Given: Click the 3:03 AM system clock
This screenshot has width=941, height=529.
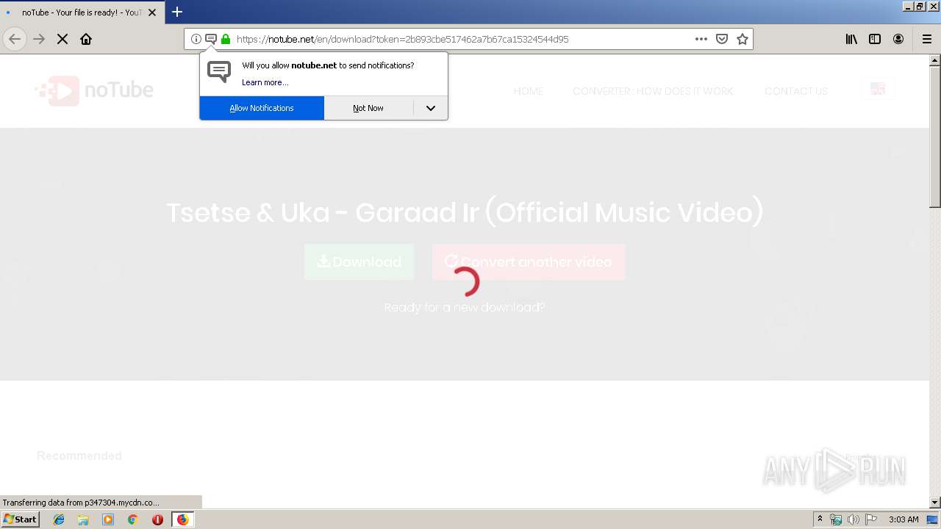Looking at the screenshot, I should (904, 519).
